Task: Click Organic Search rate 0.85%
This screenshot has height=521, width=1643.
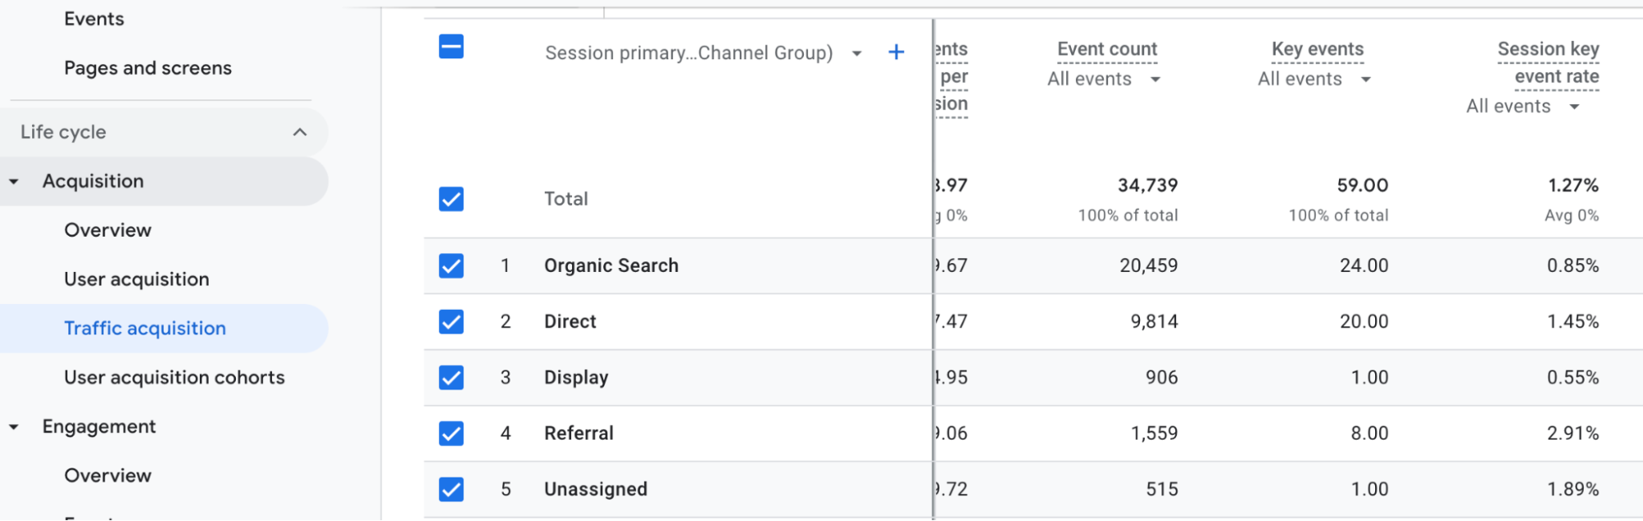Action: coord(1573,266)
